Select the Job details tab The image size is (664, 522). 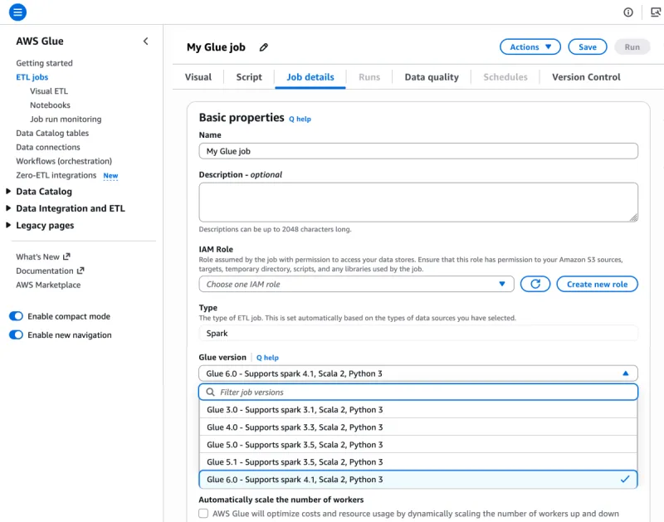pos(310,77)
